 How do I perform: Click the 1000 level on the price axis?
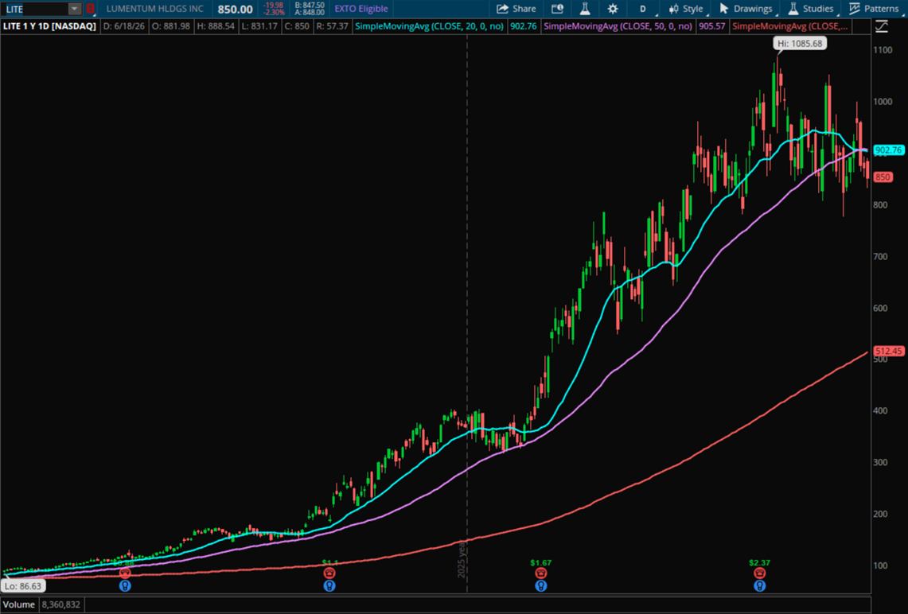point(883,102)
